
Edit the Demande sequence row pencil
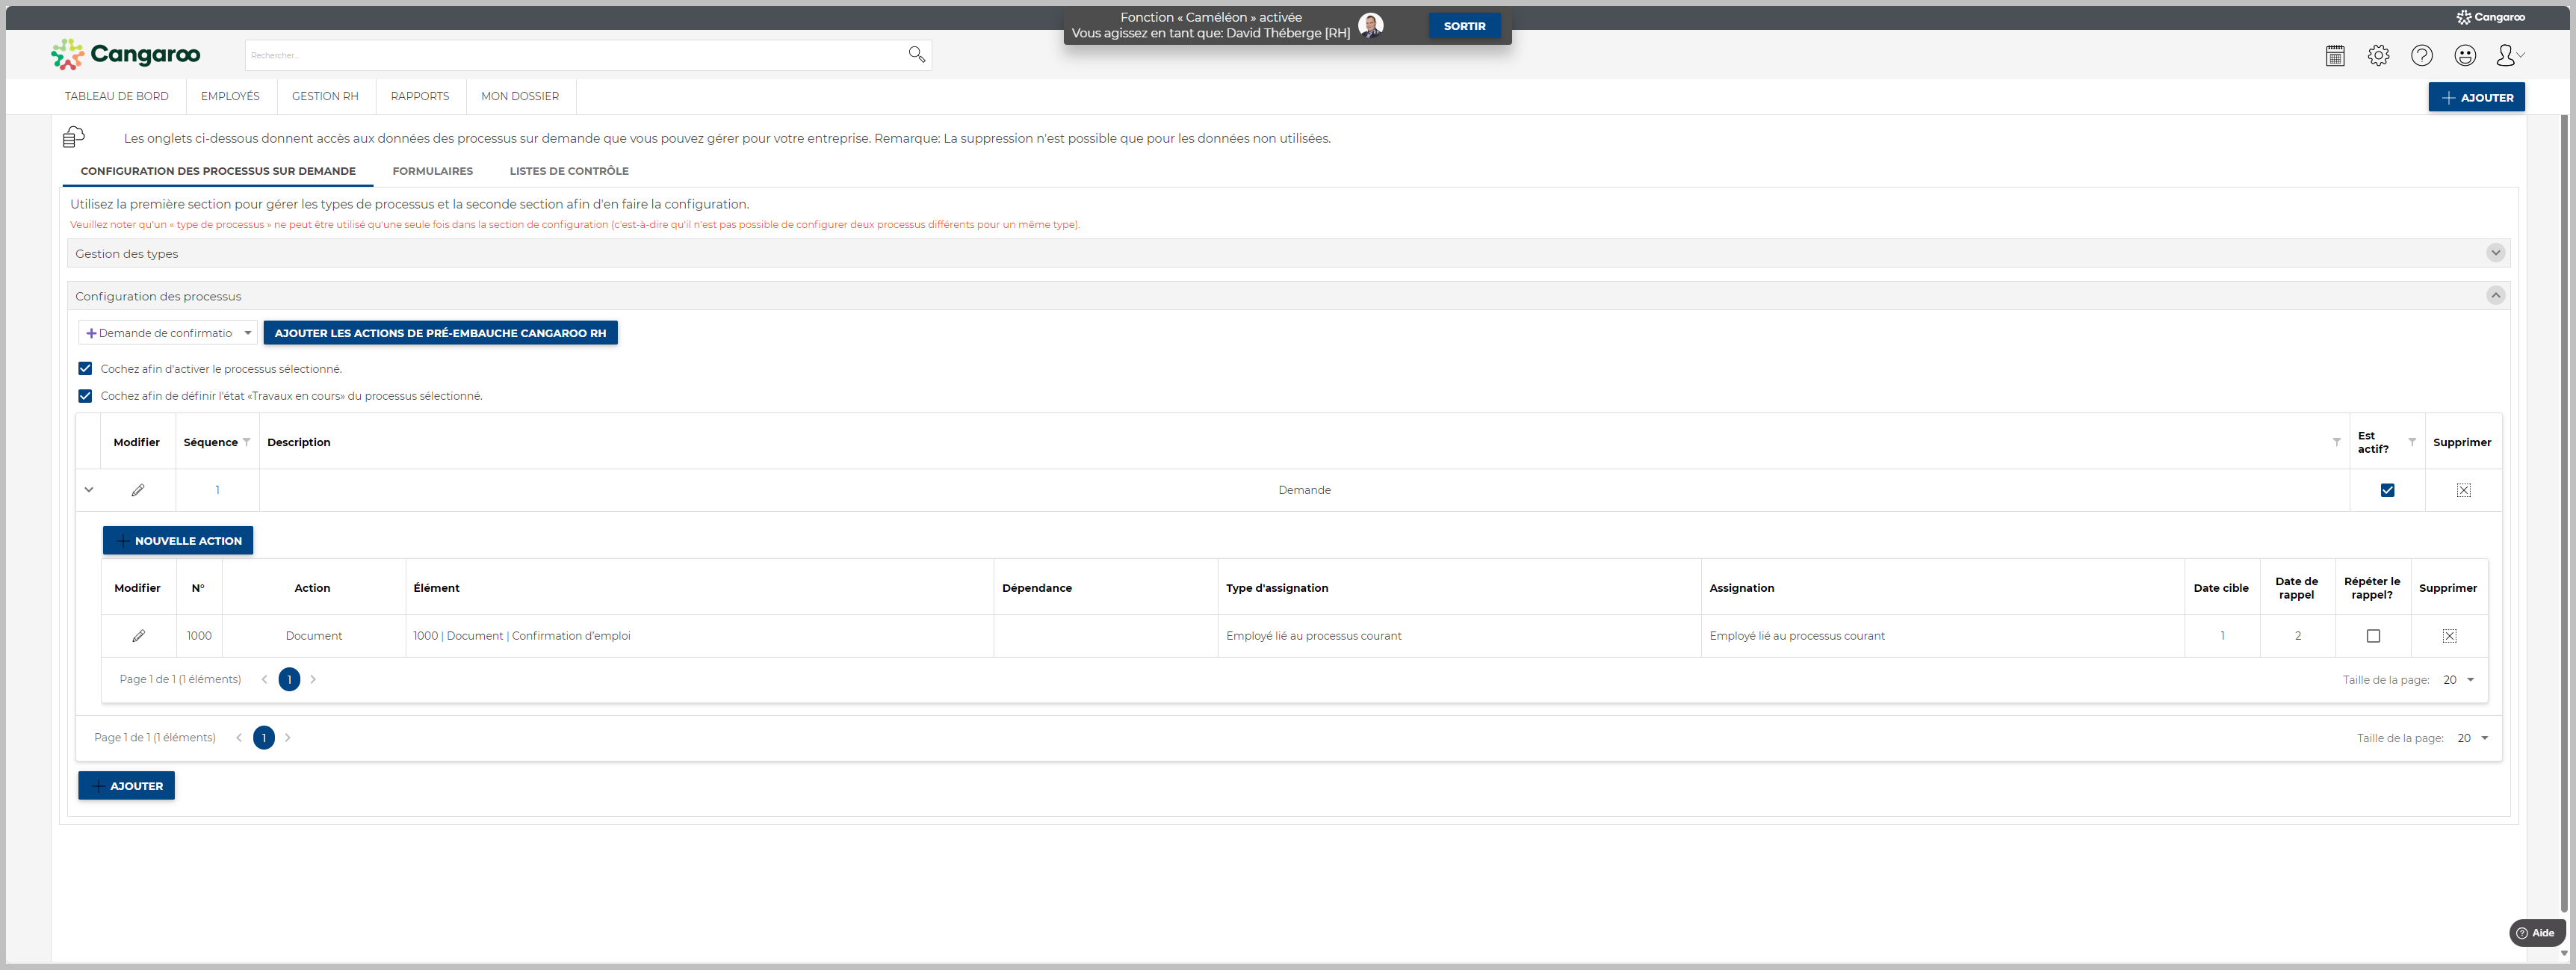pos(138,490)
